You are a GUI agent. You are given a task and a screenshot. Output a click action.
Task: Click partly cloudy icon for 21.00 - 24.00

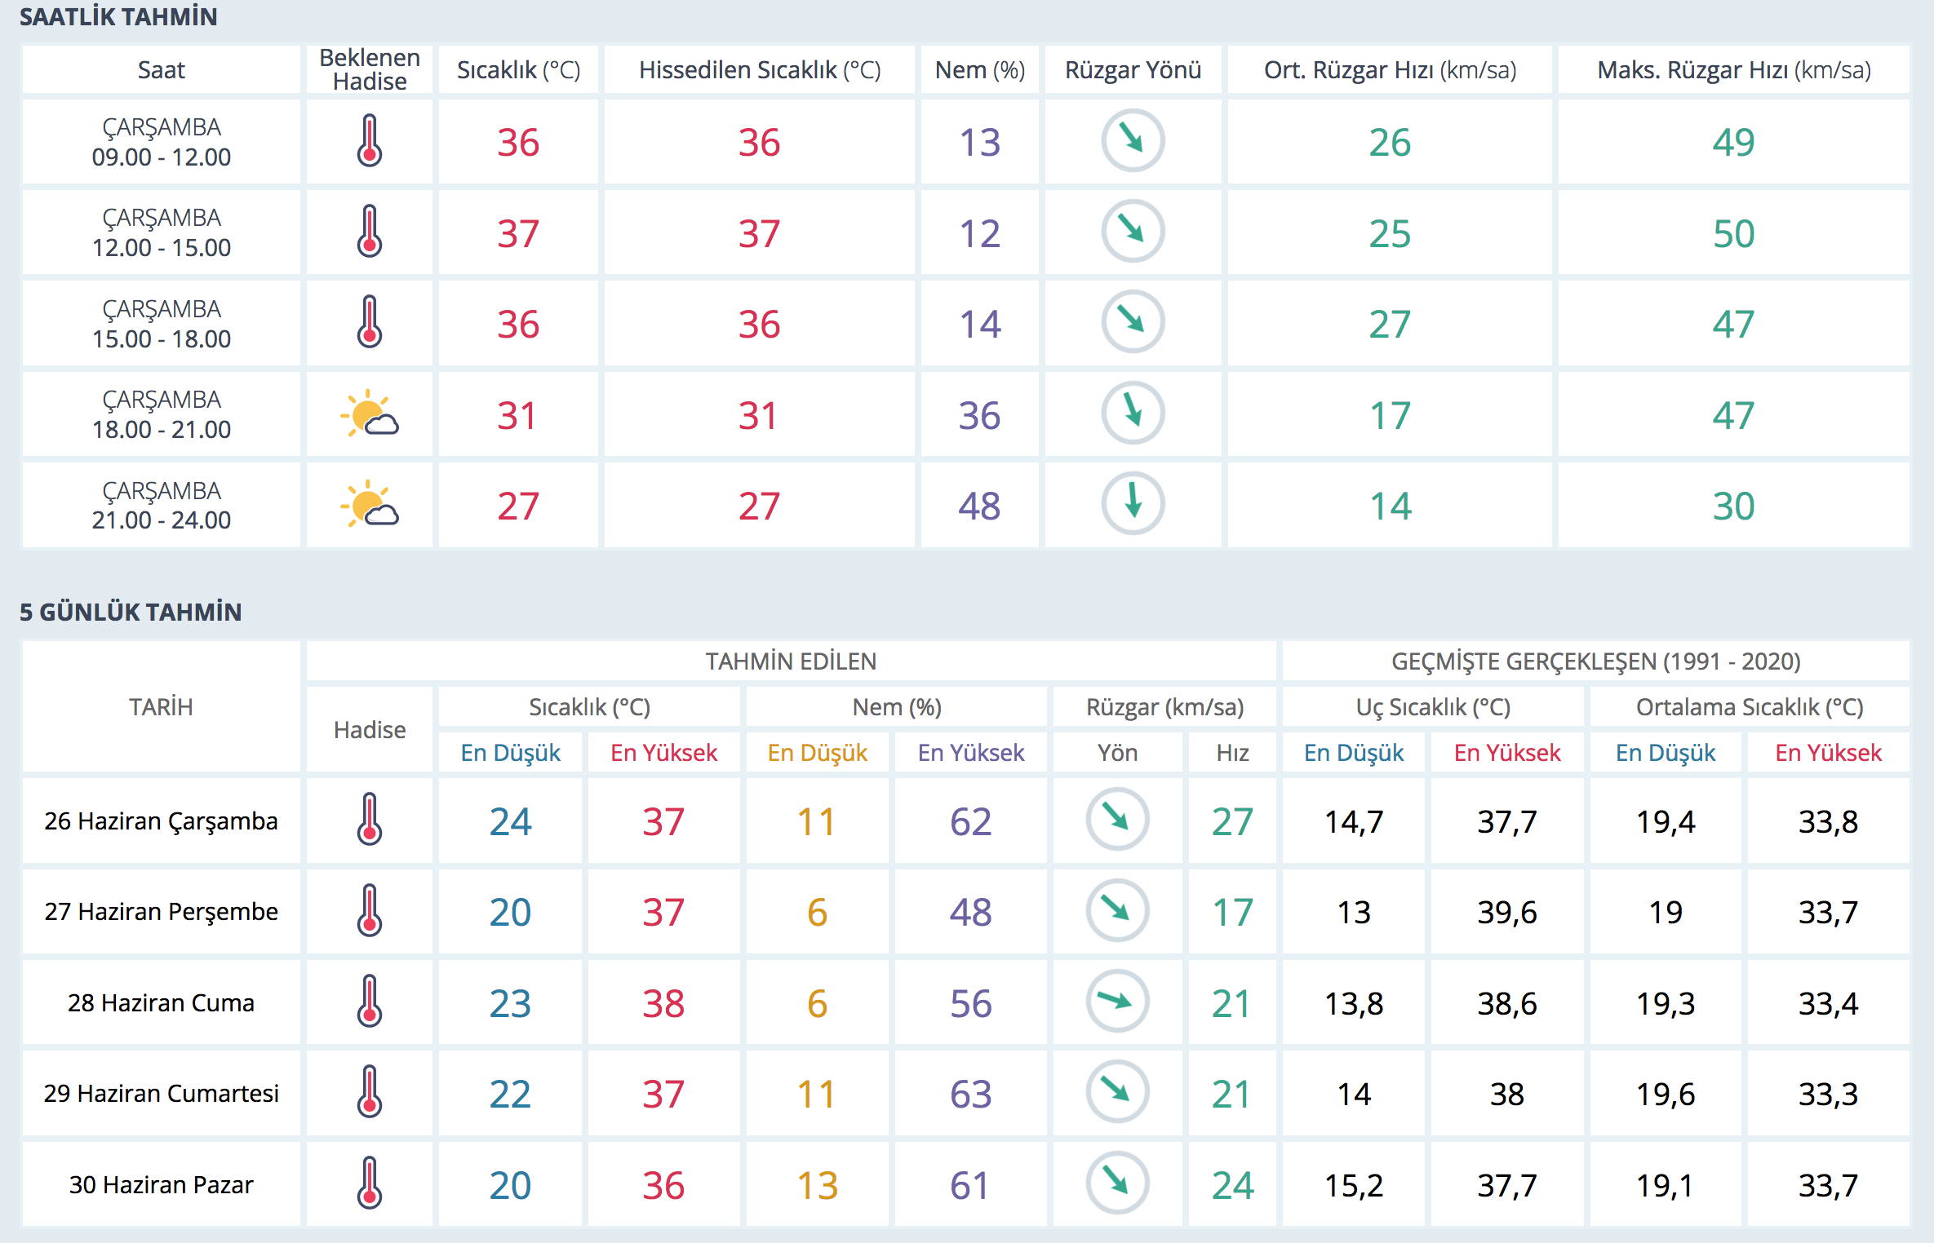click(x=369, y=505)
